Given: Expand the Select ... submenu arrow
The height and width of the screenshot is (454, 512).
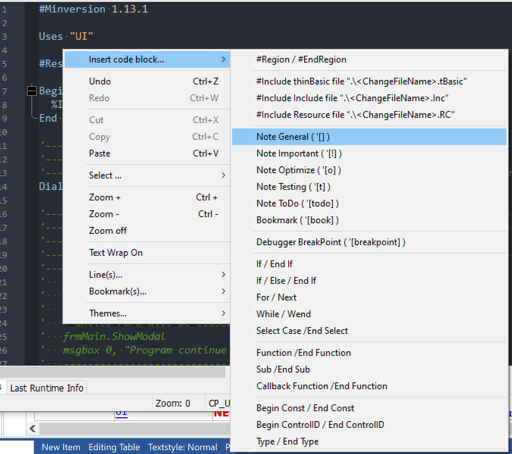Looking at the screenshot, I should click(x=223, y=175).
